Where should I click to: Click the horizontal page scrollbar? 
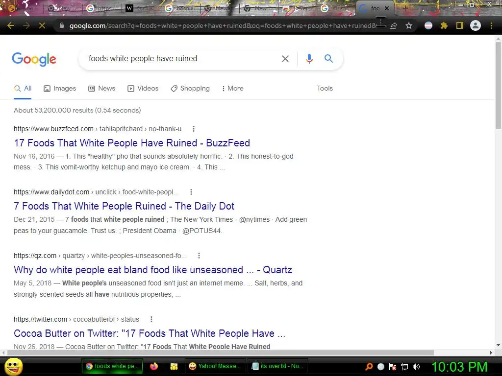pyautogui.click(x=221, y=352)
